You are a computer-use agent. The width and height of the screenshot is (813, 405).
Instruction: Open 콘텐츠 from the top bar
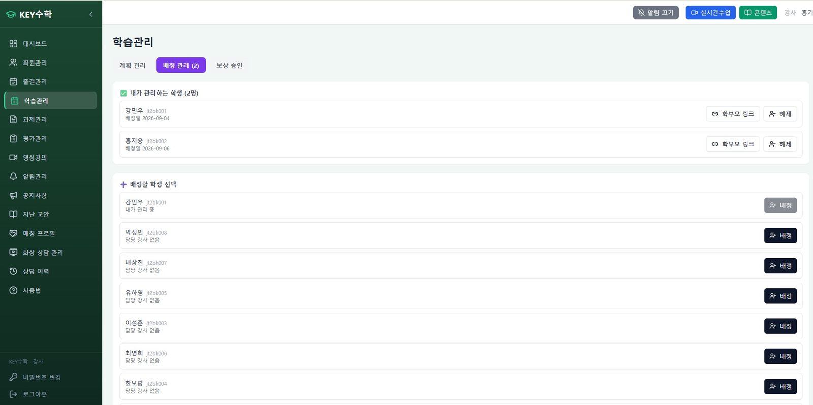click(x=758, y=13)
